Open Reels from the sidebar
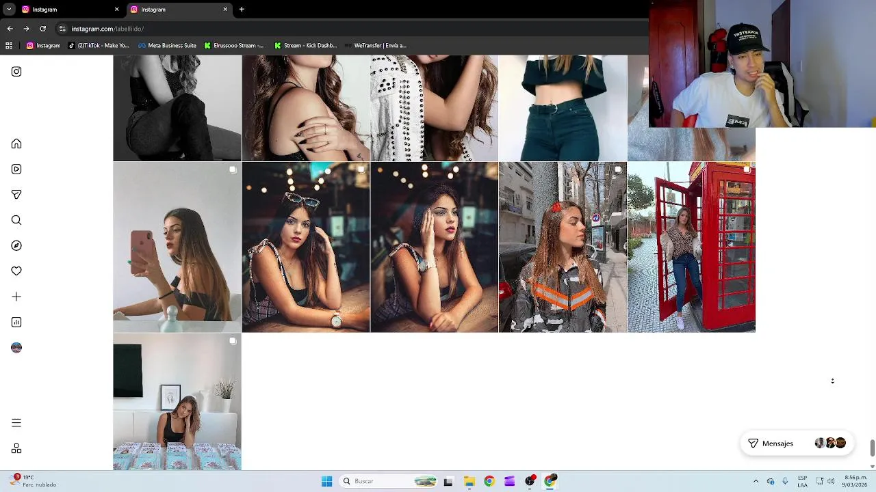The image size is (876, 492). 16,169
